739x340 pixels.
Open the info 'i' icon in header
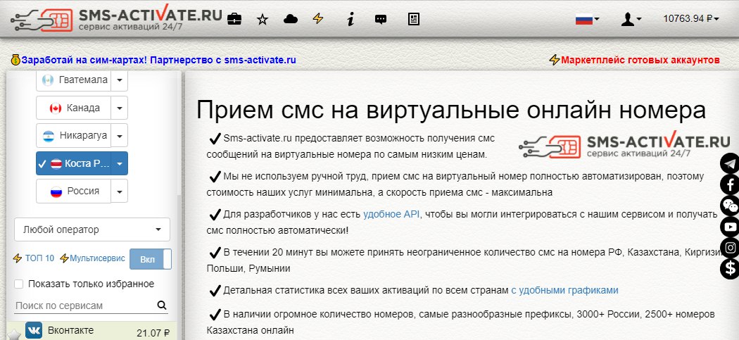350,19
